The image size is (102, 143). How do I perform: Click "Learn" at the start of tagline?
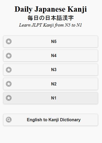[25, 25]
